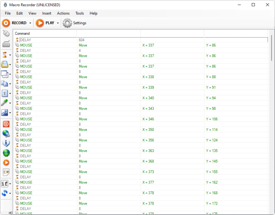Click the vertical scrollbar of command list
Viewport: 275px width, 215px height.
click(x=271, y=125)
